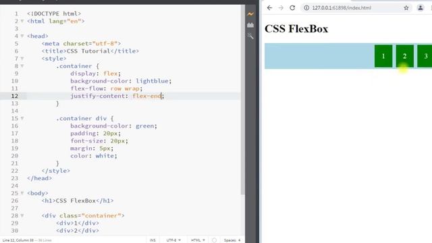The height and width of the screenshot is (243, 432).
Task: Open the HTML language mode dropdown
Action: pos(198,240)
